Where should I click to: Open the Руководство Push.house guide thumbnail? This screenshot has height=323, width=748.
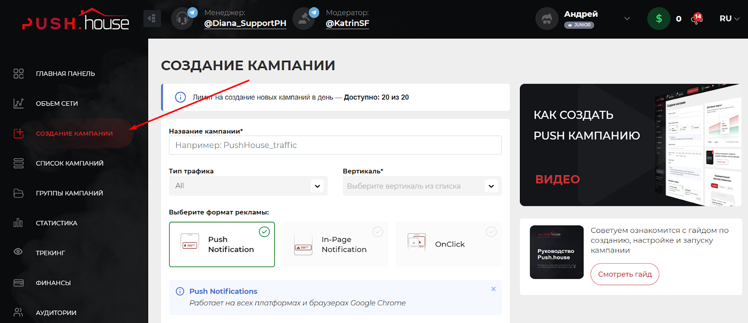(557, 252)
